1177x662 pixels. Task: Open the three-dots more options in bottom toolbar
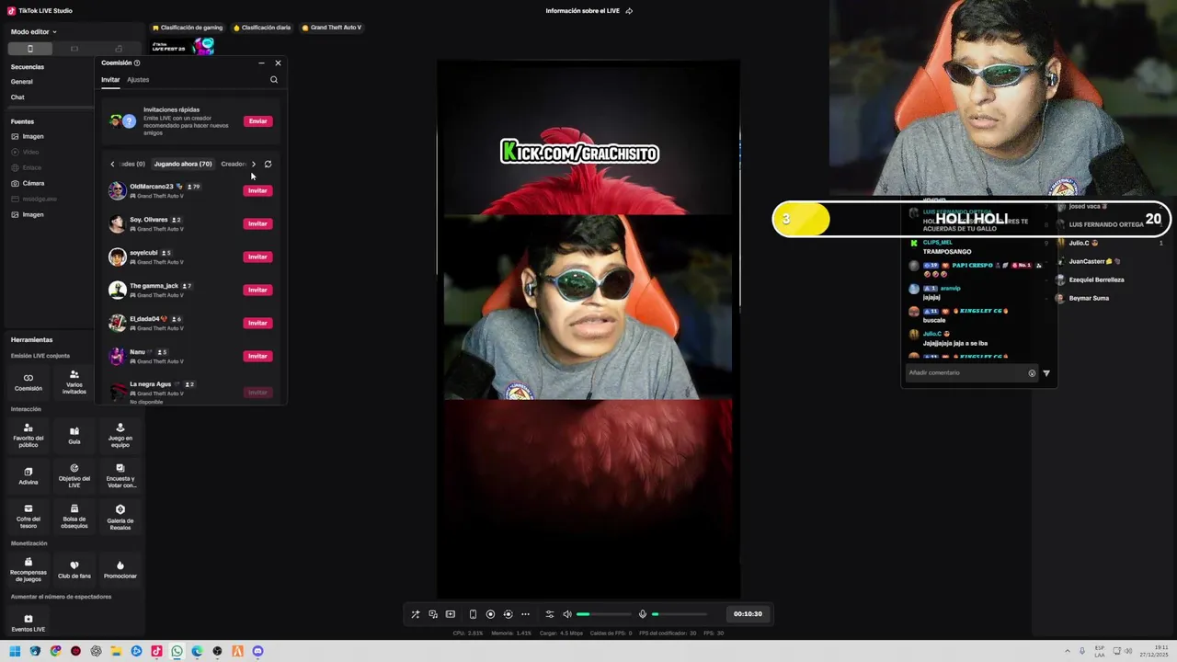point(525,614)
